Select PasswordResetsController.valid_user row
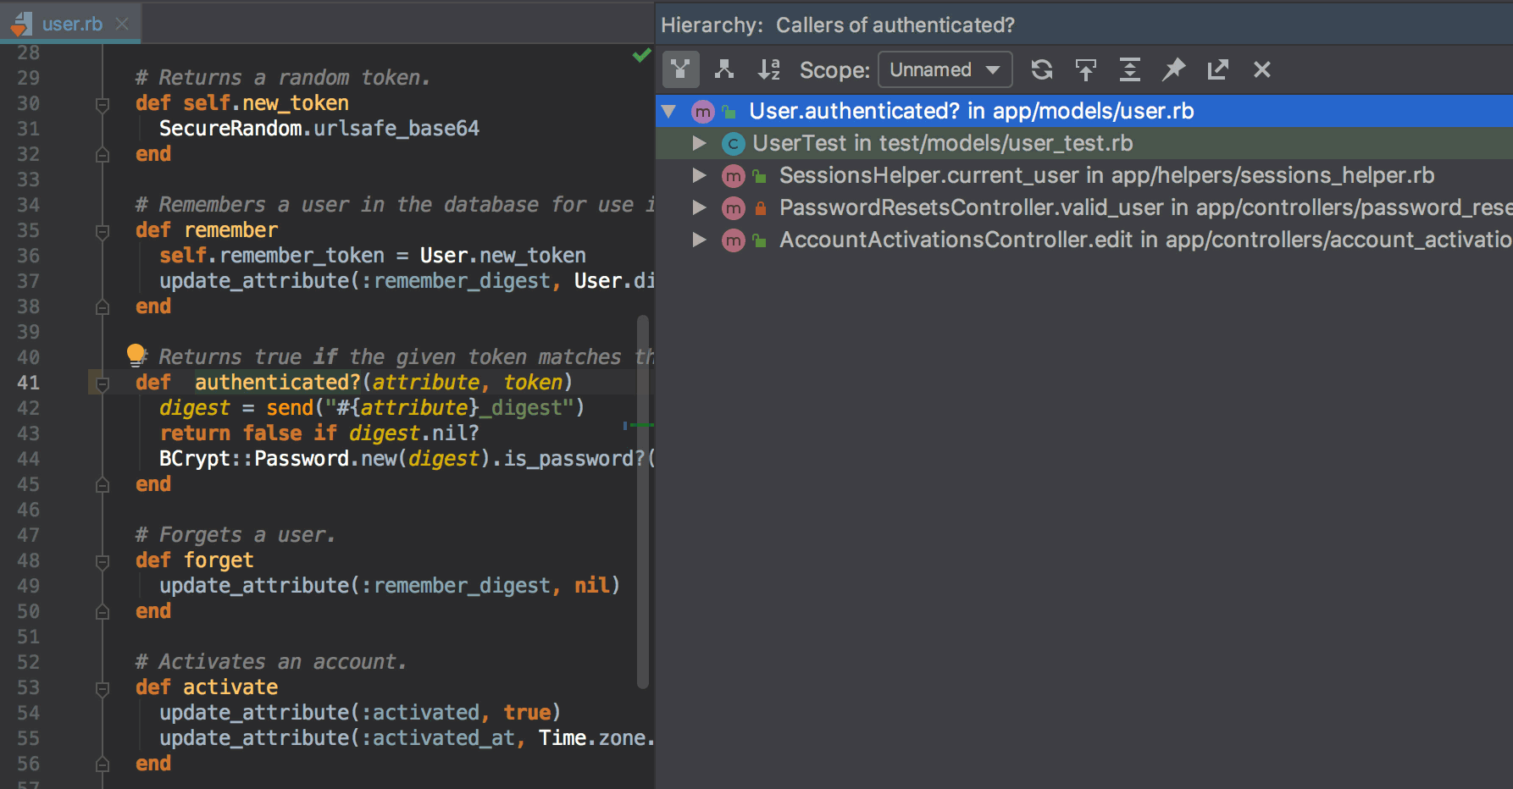1513x789 pixels. pyautogui.click(x=1084, y=207)
